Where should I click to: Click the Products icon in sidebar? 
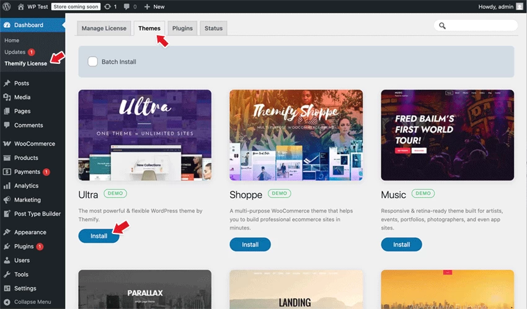tap(7, 158)
